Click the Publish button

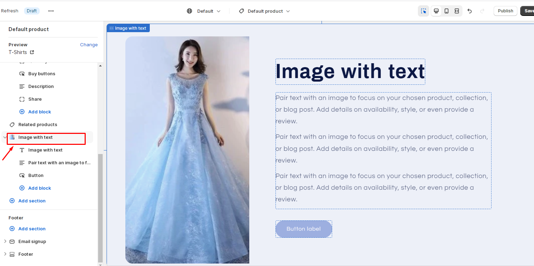pyautogui.click(x=505, y=11)
